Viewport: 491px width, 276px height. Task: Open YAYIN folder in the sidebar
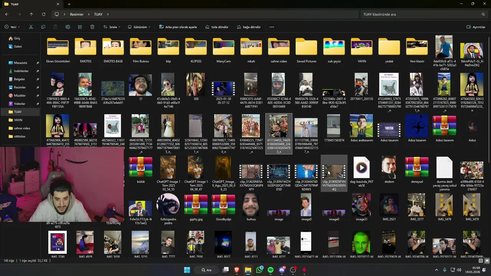pyautogui.click(x=18, y=120)
